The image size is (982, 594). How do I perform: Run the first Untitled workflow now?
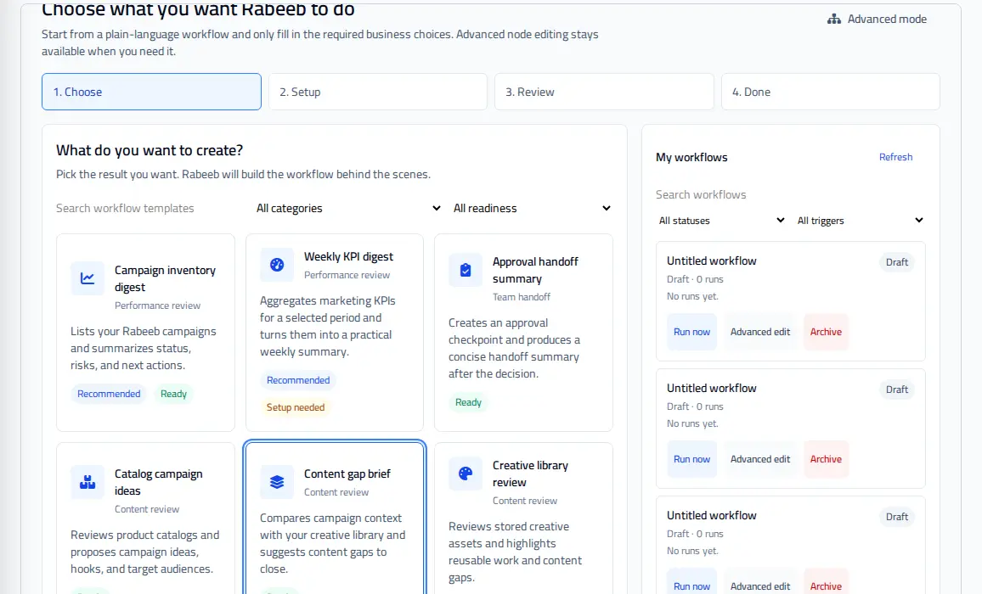click(x=691, y=332)
